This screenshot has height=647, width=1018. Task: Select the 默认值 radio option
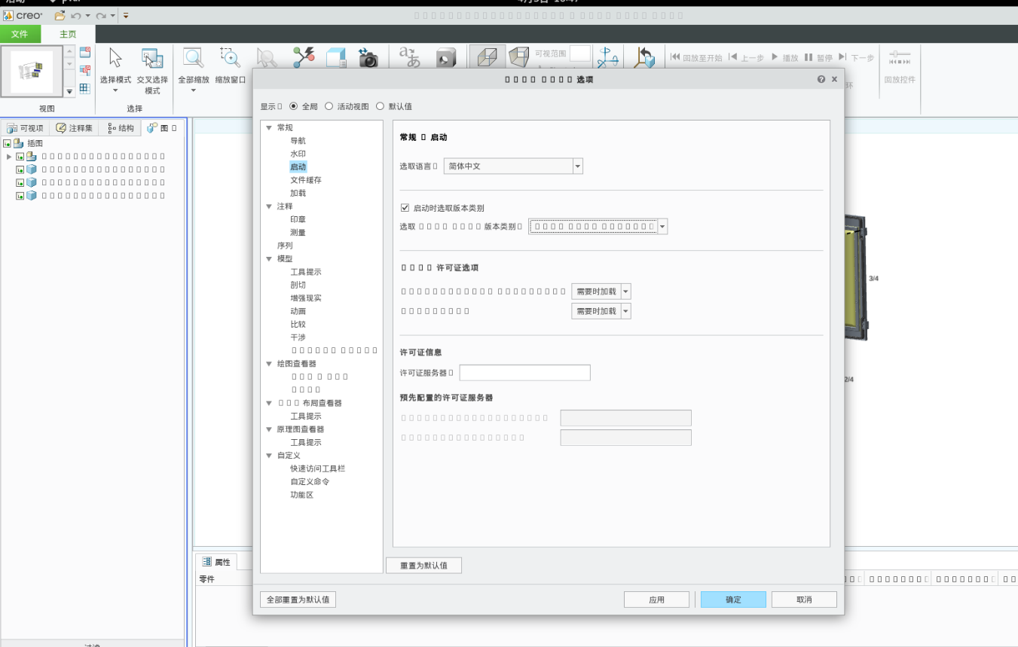point(380,106)
